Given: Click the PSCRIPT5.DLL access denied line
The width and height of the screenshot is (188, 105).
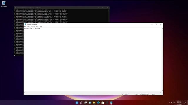Looking at the screenshot, I should pyautogui.click(x=41, y=13).
